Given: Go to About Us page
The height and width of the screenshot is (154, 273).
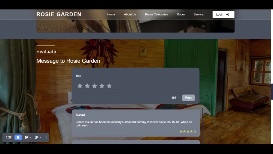Looking at the screenshot, I should click(130, 14).
